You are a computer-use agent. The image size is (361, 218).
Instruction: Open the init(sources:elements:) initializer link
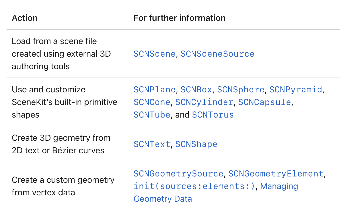[194, 186]
